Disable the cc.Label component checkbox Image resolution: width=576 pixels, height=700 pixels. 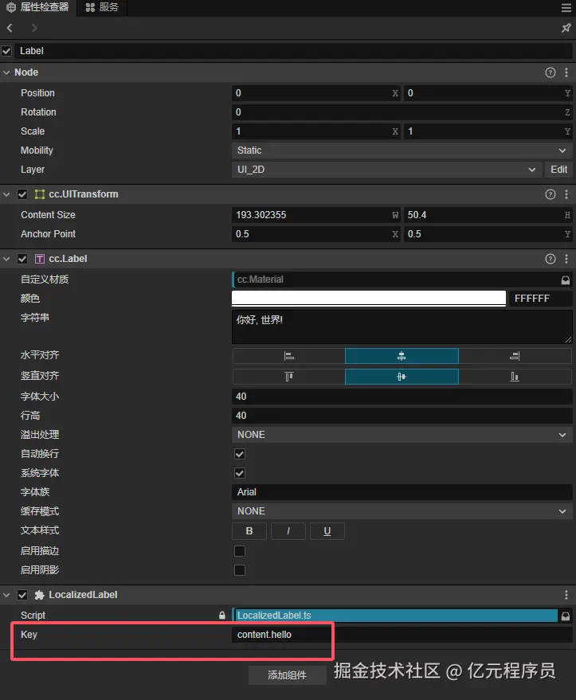coord(22,259)
